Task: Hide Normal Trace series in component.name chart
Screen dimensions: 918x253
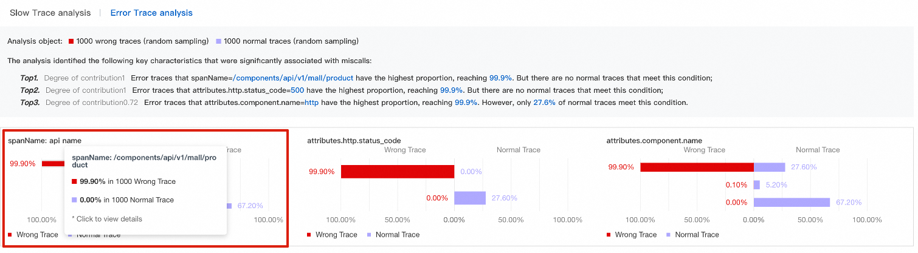Action: coord(691,235)
